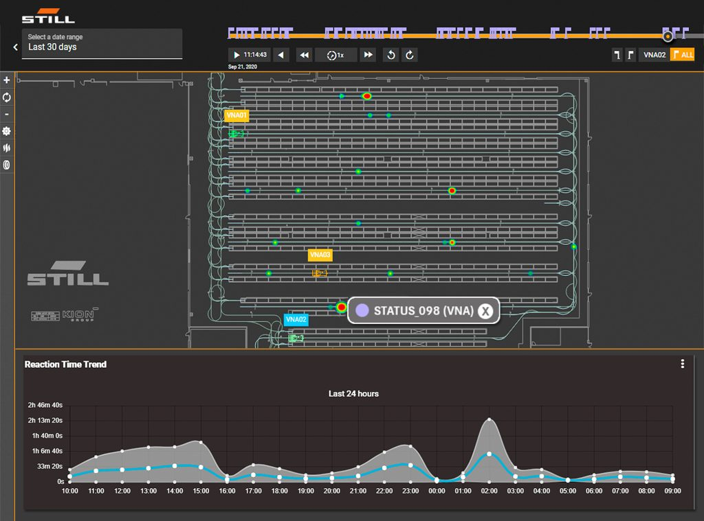Click the rewind double-arrow button
704x521 pixels.
(x=305, y=55)
